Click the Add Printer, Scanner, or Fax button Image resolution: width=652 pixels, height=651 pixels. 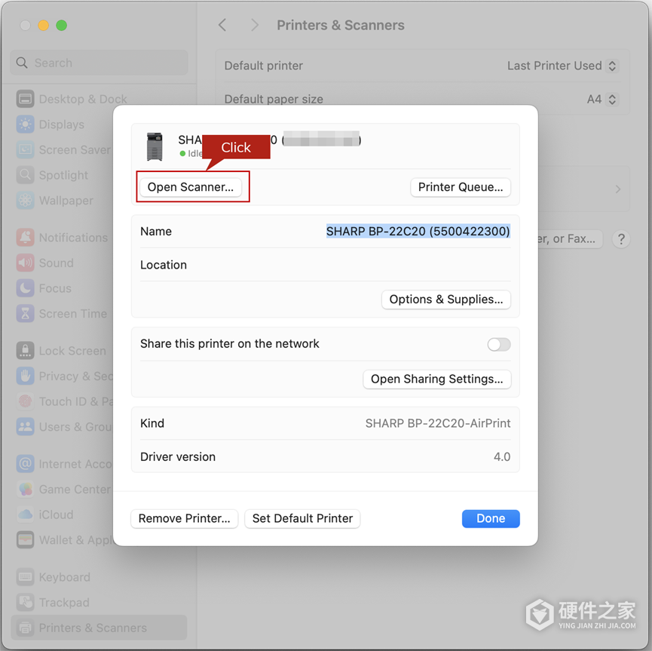point(570,239)
